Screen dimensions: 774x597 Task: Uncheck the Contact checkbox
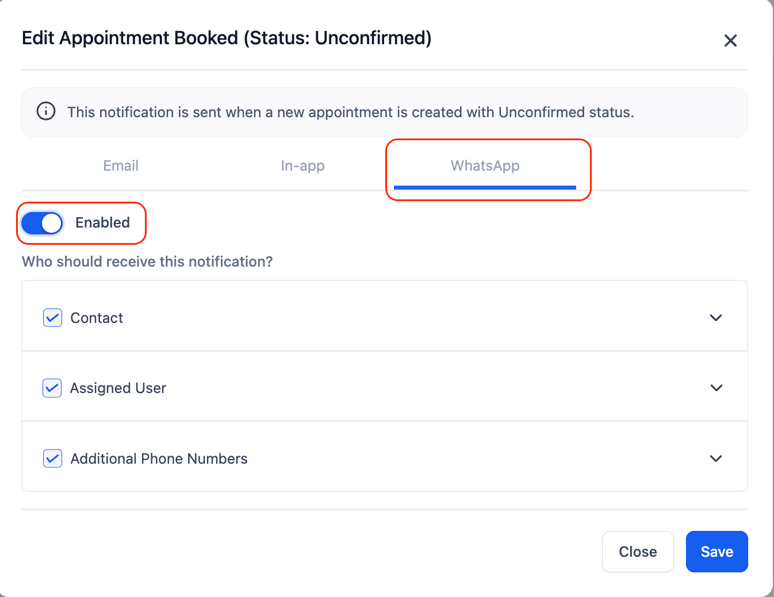[x=52, y=318]
